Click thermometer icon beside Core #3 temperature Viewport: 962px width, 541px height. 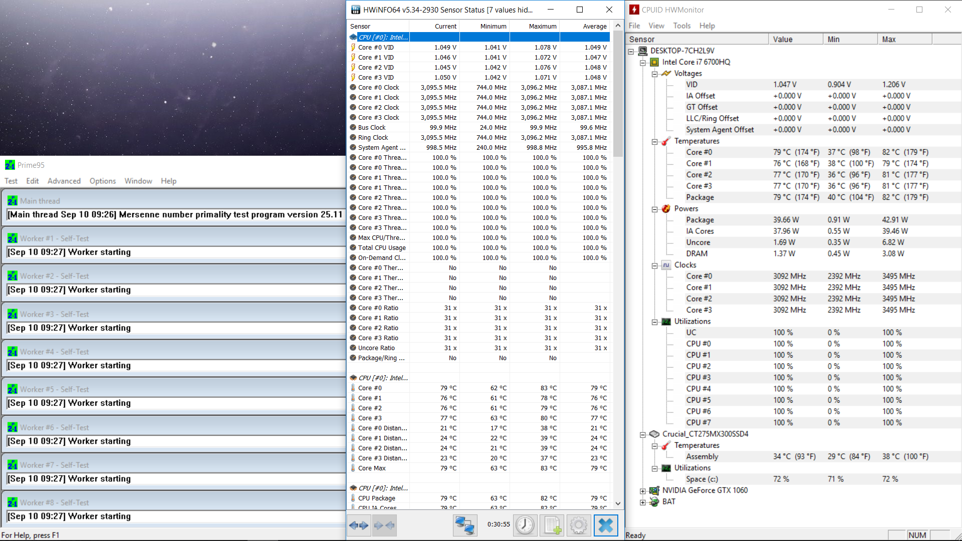[x=353, y=418]
